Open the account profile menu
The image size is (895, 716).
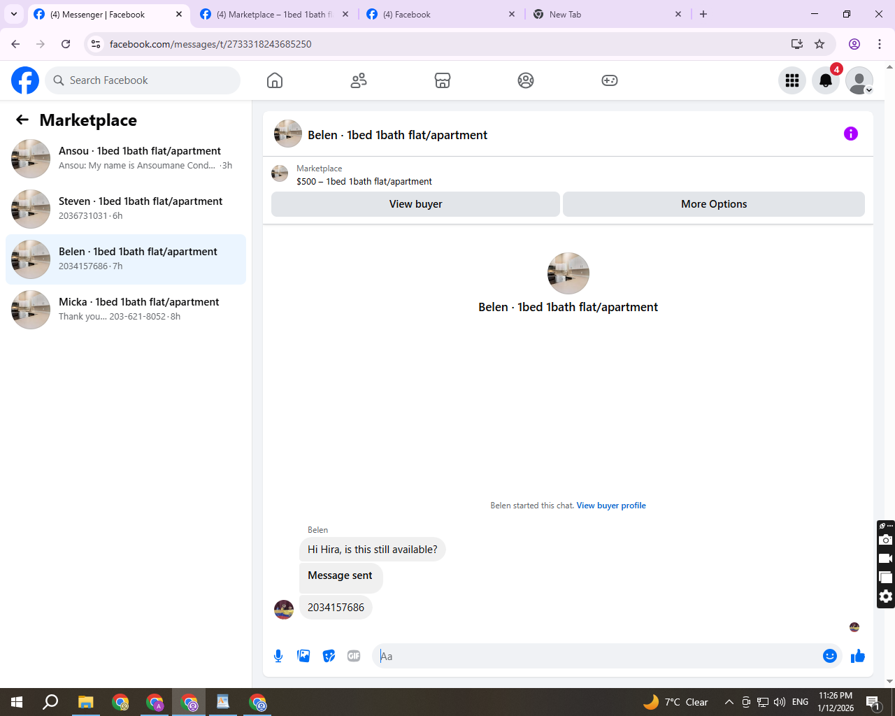click(859, 80)
